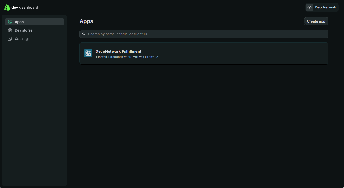344x188 pixels.
Task: Select Apps in the sidebar
Action: point(34,22)
